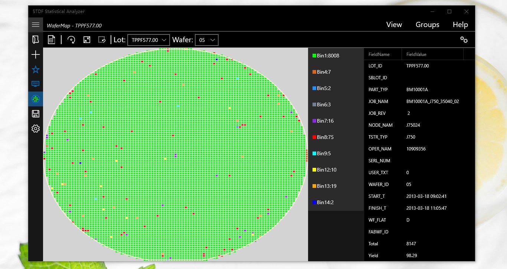Click the BM10001A_J750_35040_02 job name value

click(433, 102)
